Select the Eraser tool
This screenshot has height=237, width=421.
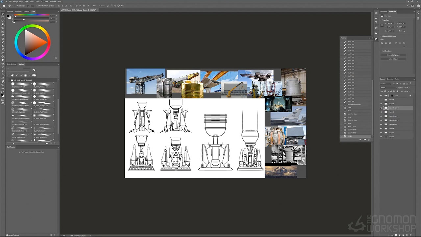[3, 53]
